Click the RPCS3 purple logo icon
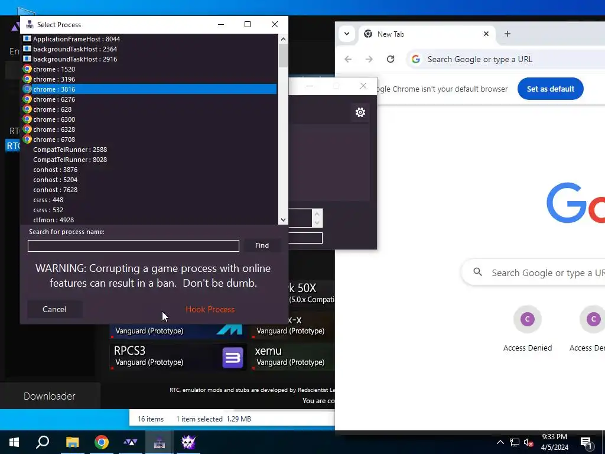The width and height of the screenshot is (605, 454). pyautogui.click(x=233, y=358)
